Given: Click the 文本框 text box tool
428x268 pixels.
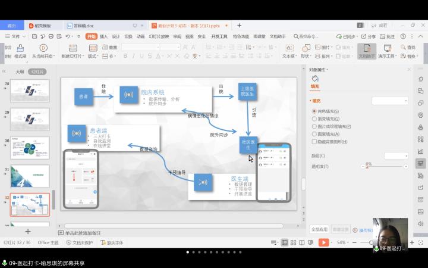Looking at the screenshot, I should [288, 51].
